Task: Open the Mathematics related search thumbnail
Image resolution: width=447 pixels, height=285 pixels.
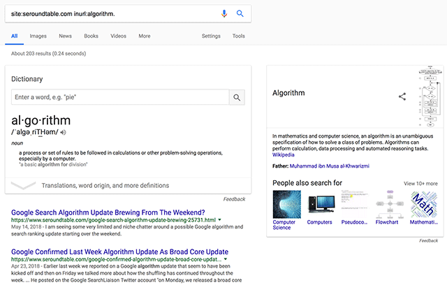Action: 424,205
